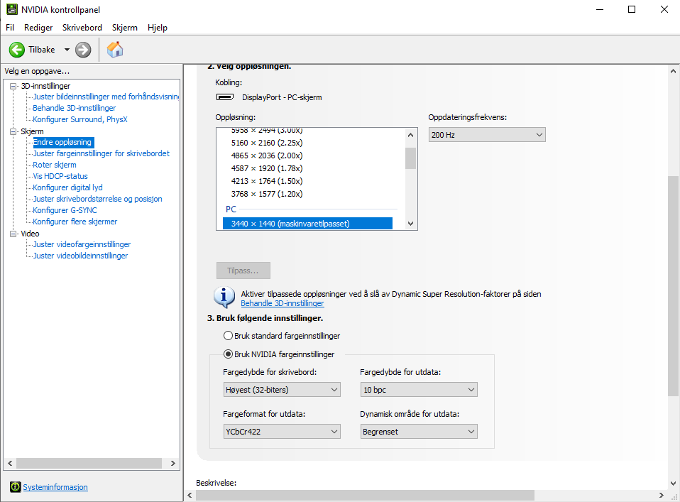680x502 pixels.
Task: Click the green Tilbake back arrow icon
Action: click(x=17, y=50)
